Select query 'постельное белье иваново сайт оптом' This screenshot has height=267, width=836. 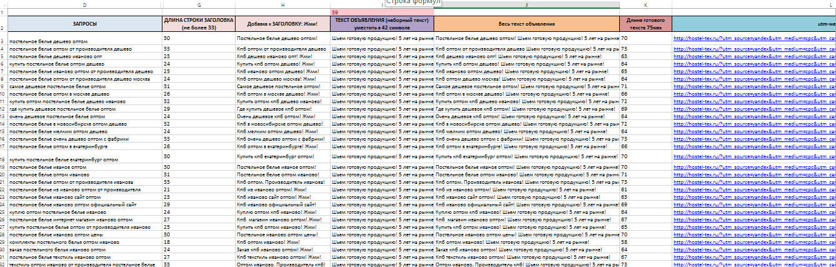(x=84, y=196)
